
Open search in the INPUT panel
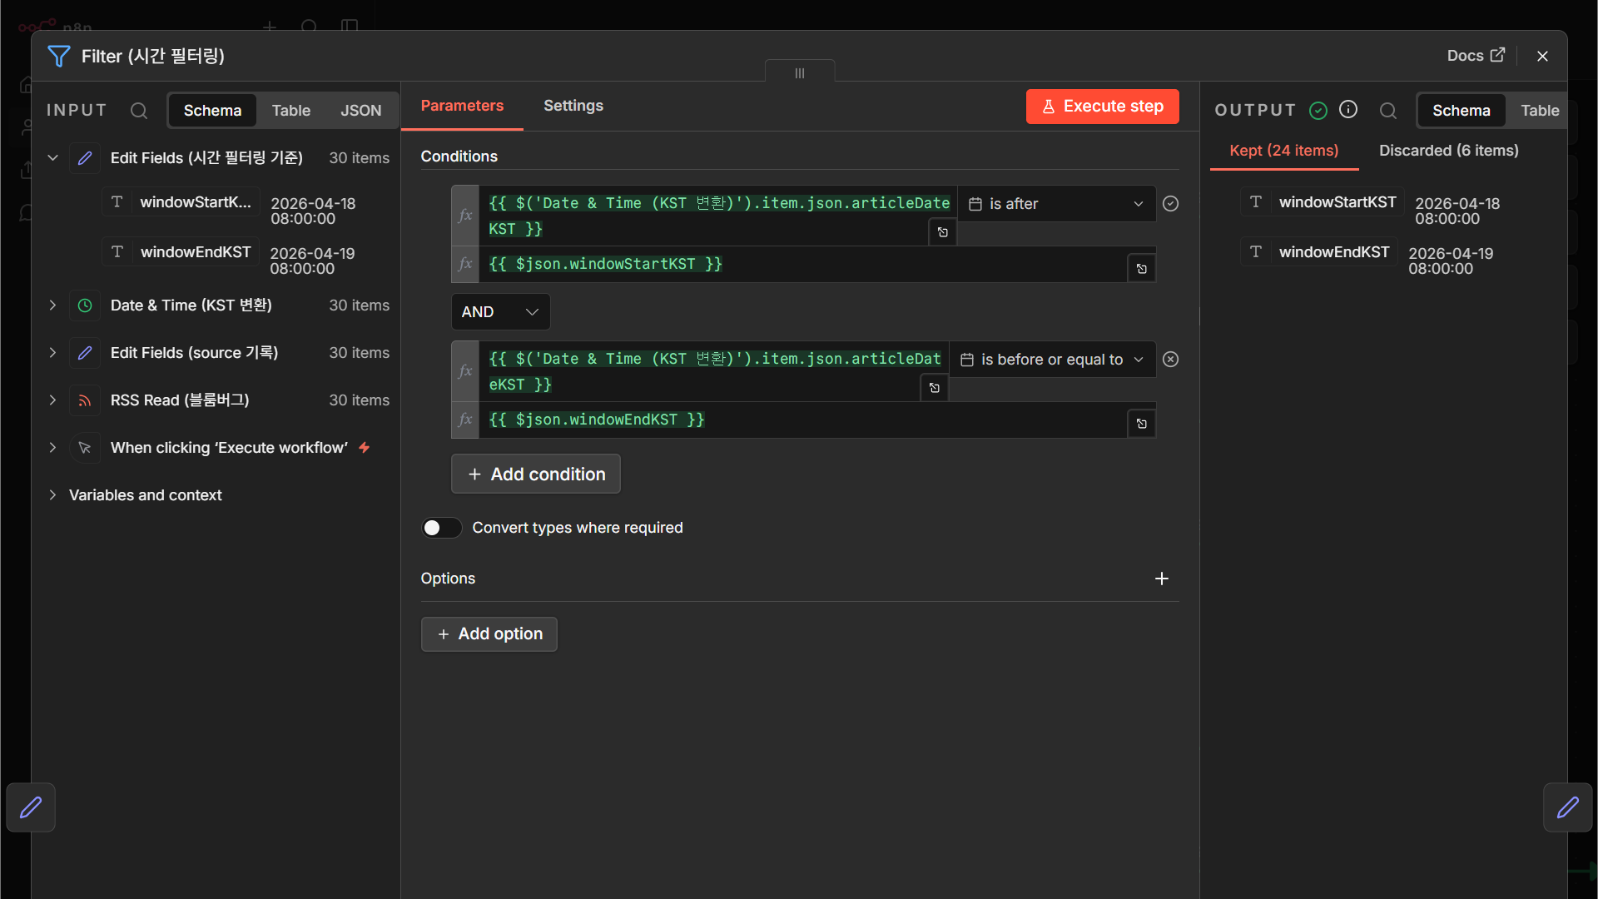point(139,111)
